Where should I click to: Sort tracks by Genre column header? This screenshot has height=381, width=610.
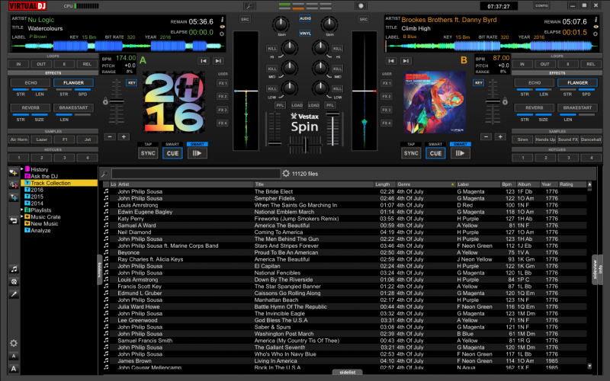click(x=425, y=184)
